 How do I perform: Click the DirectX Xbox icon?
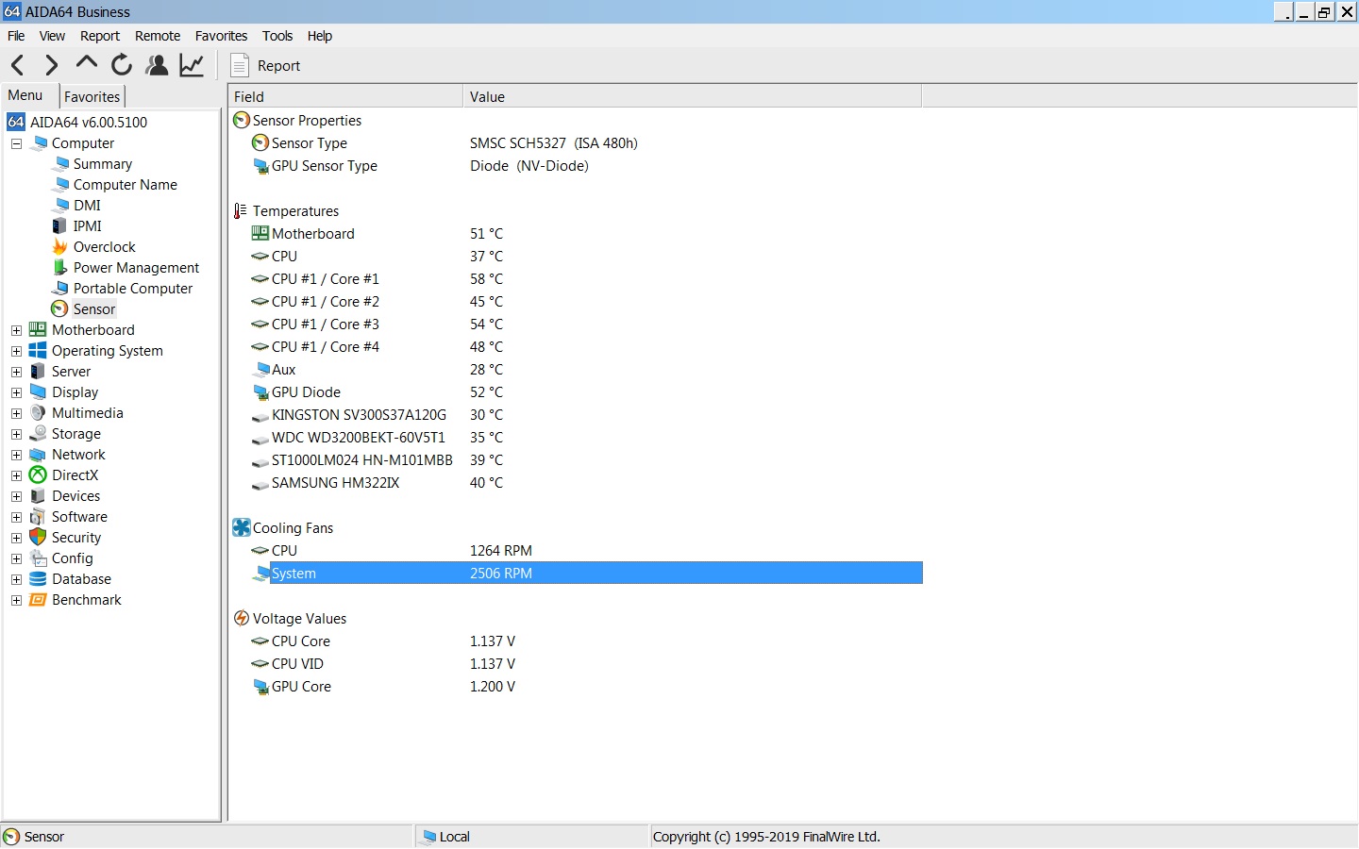[x=38, y=474]
